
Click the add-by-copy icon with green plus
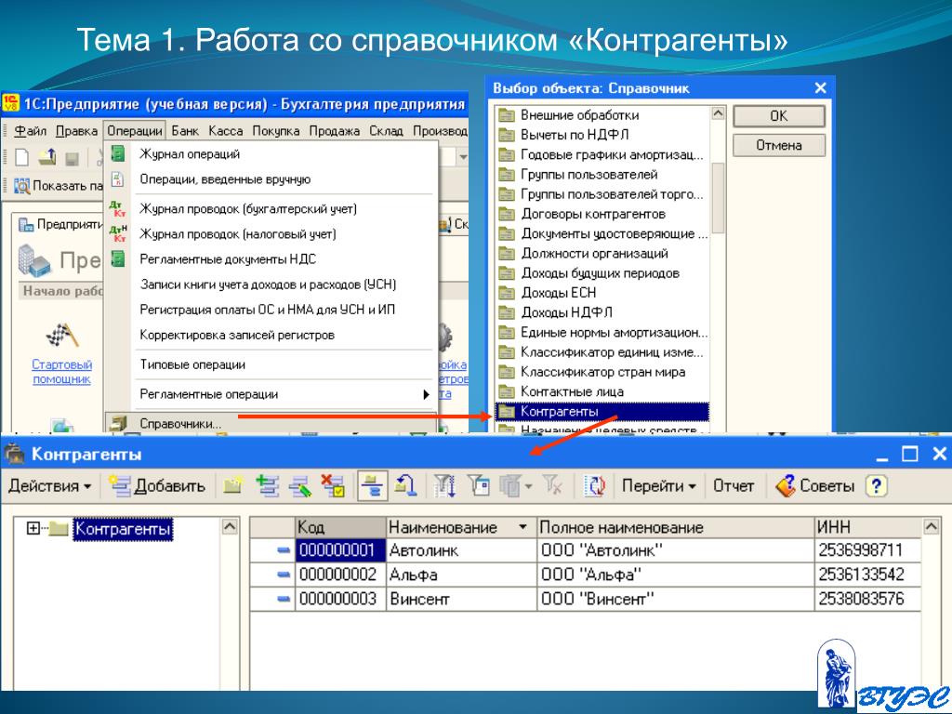[267, 485]
